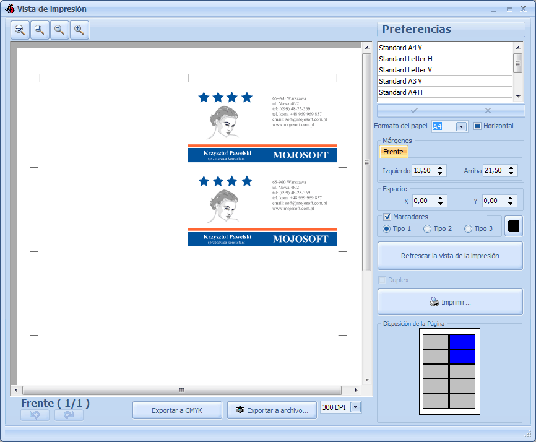Uncheck the Marcadores checkbox
The height and width of the screenshot is (442, 536).
tap(387, 217)
